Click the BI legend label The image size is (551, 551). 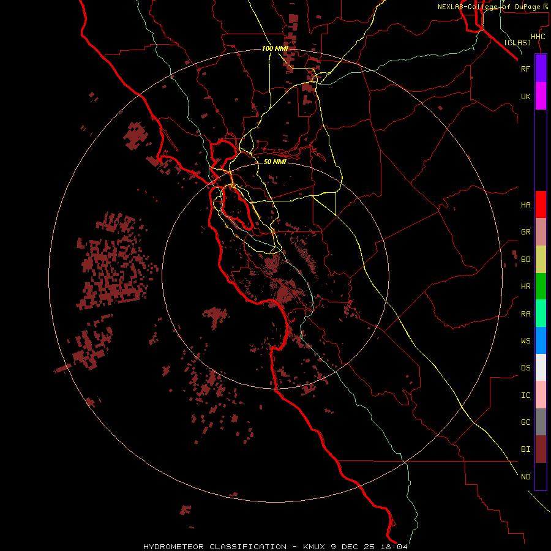(x=526, y=449)
